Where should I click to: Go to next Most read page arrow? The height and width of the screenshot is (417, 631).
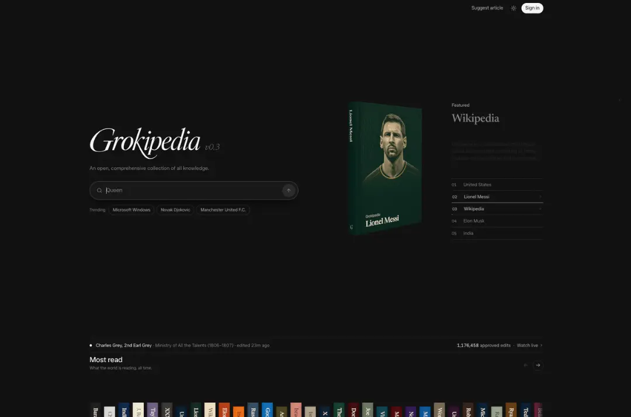point(538,365)
